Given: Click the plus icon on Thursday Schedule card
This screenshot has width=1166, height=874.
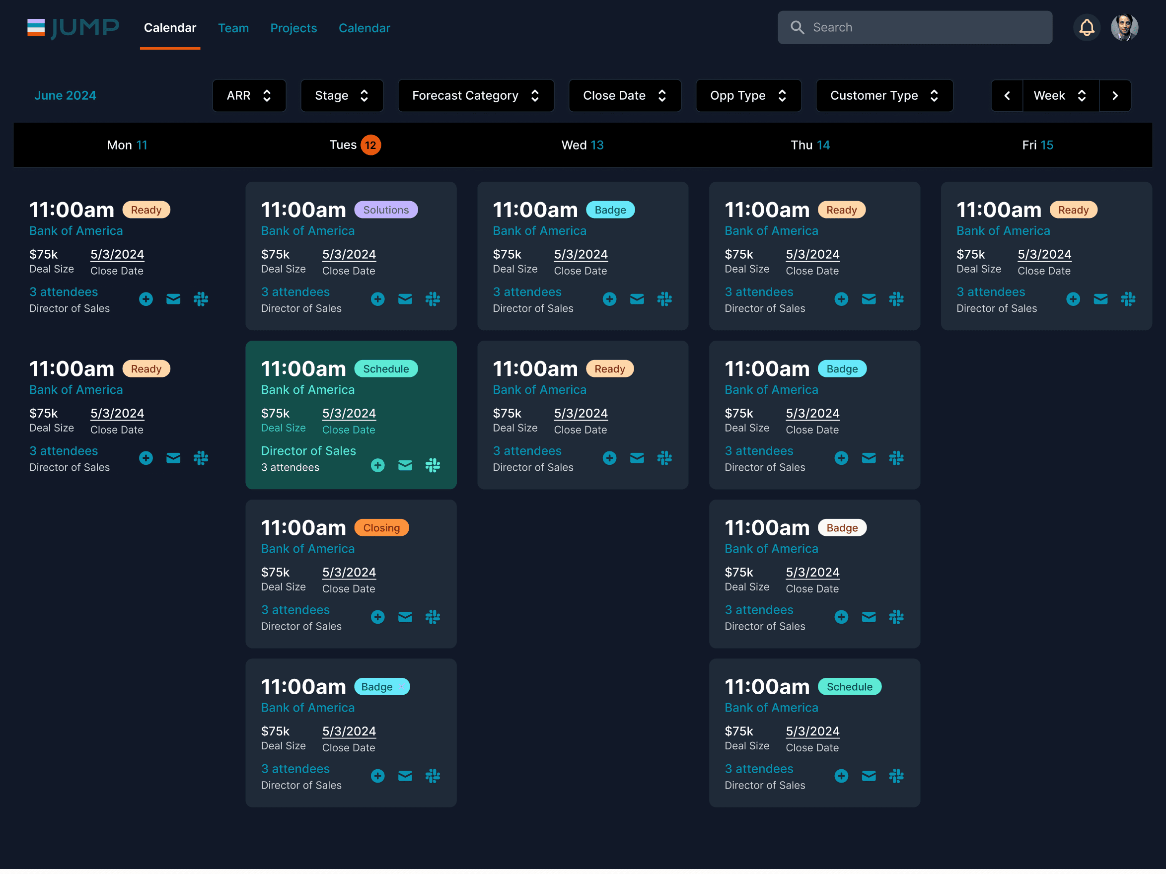Looking at the screenshot, I should (x=841, y=775).
